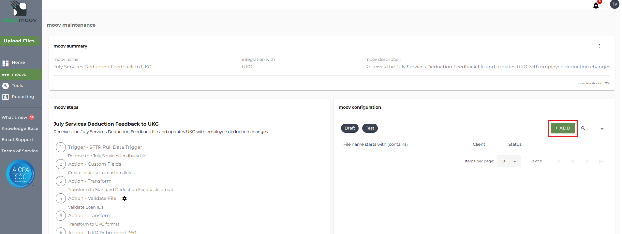Image resolution: width=622 pixels, height=234 pixels.
Task: Click step 5 circle for Transform
Action: point(61,215)
